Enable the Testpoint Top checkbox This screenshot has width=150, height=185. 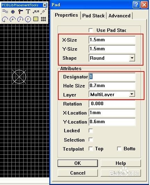pos(91,149)
